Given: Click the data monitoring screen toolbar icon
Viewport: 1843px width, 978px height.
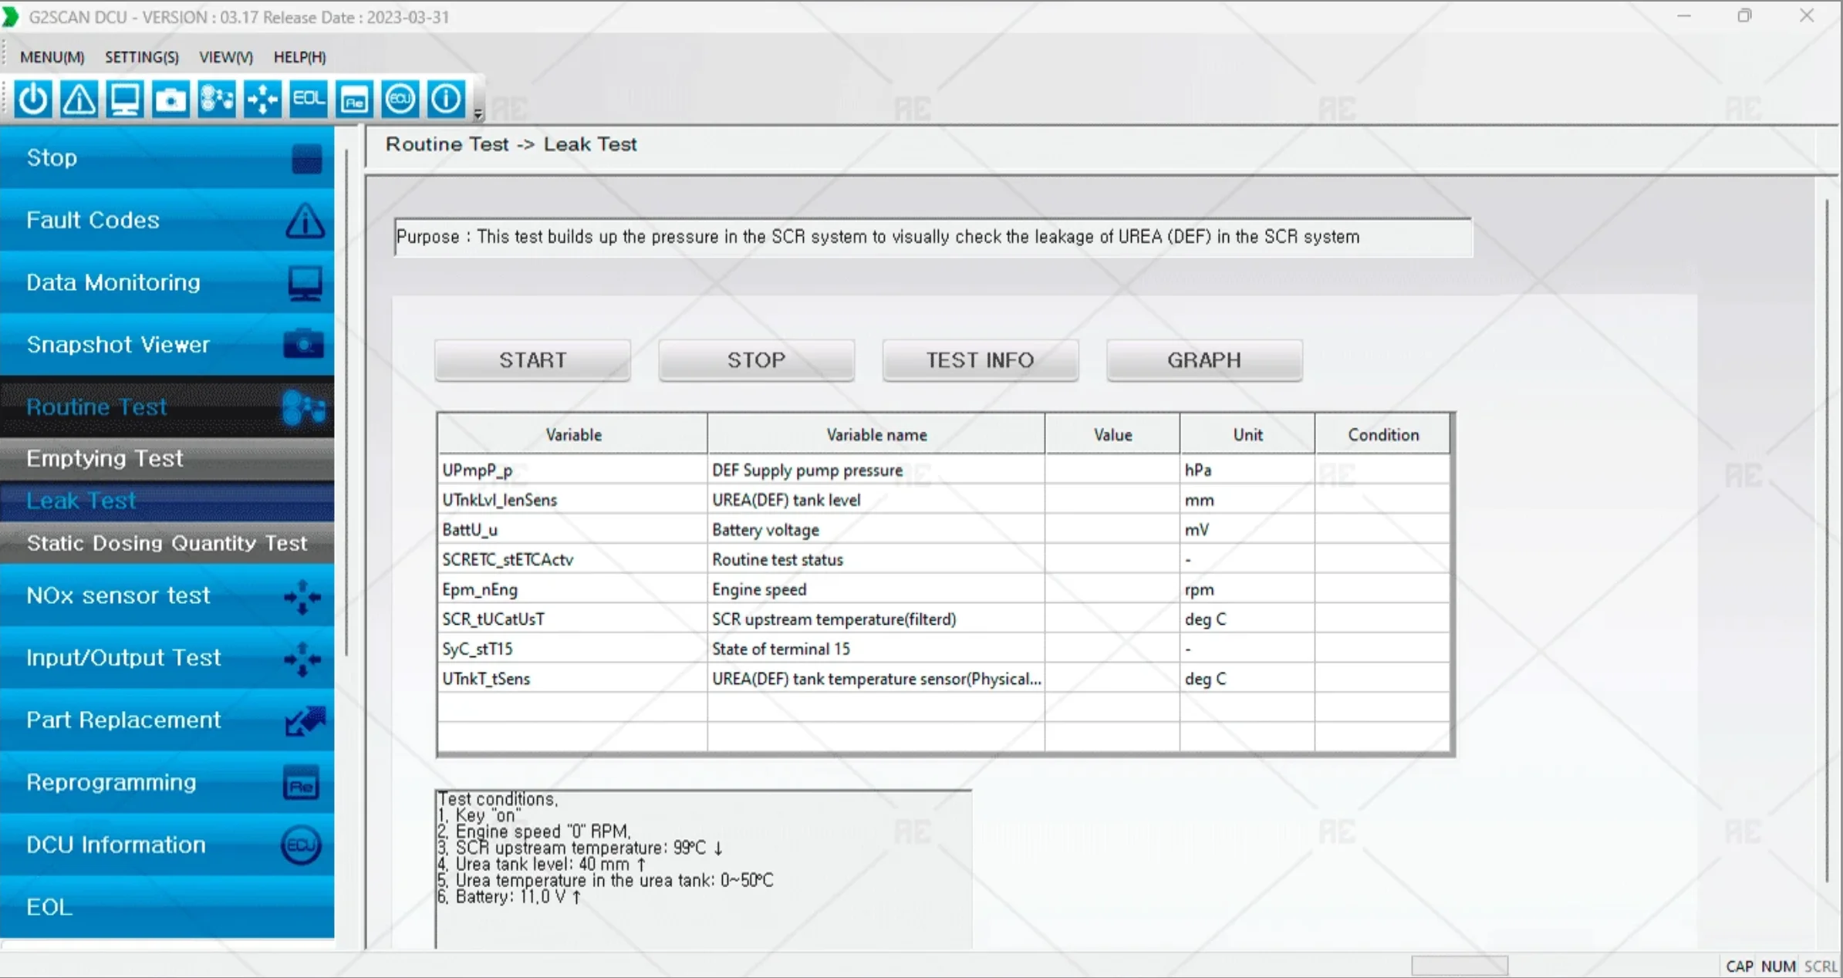Looking at the screenshot, I should pos(125,99).
